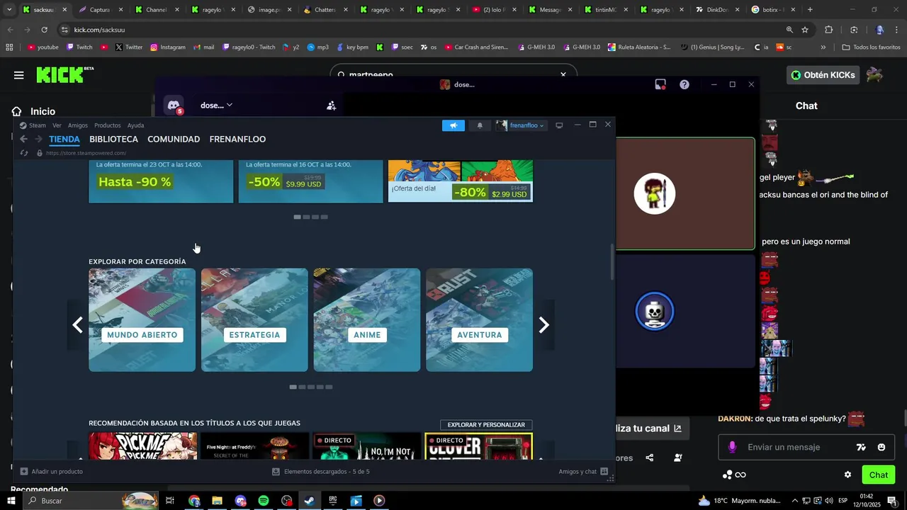Open Discord help icon

(x=685, y=84)
